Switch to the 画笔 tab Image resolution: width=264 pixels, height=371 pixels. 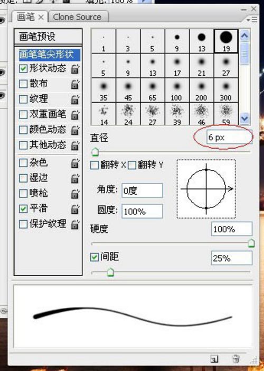[x=26, y=17]
